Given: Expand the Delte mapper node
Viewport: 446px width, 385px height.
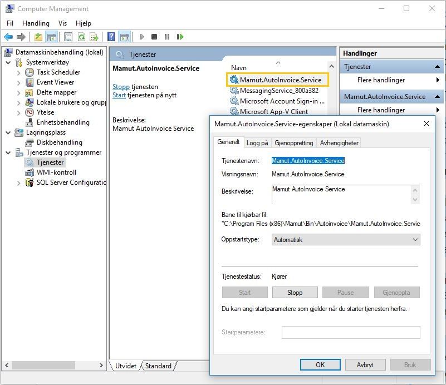Looking at the screenshot, I should [x=19, y=92].
